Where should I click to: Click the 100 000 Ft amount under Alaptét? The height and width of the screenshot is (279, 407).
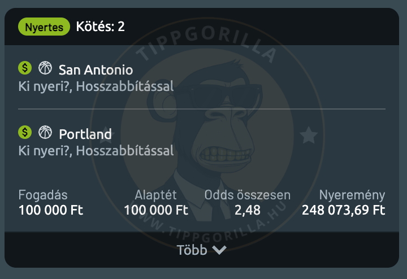click(x=156, y=210)
